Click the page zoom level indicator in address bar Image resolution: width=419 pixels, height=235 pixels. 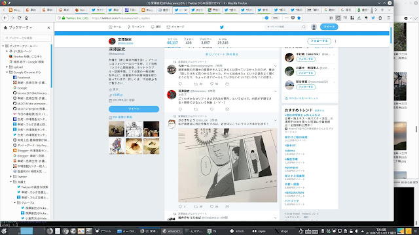tap(275, 18)
